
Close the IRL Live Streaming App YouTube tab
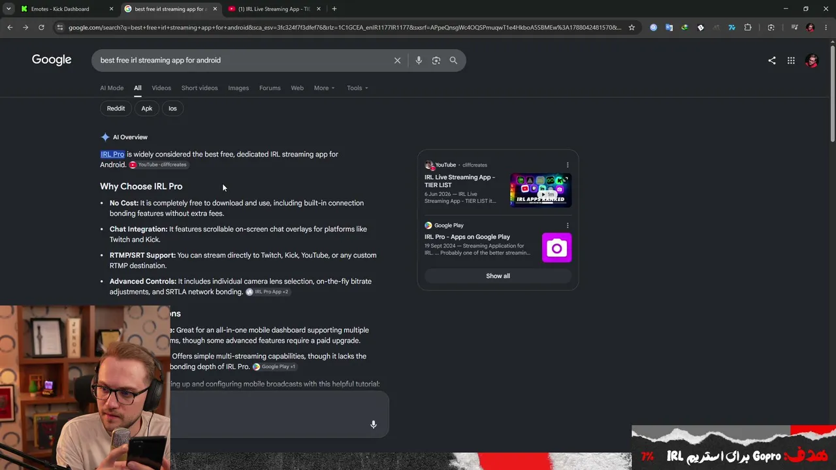point(318,9)
